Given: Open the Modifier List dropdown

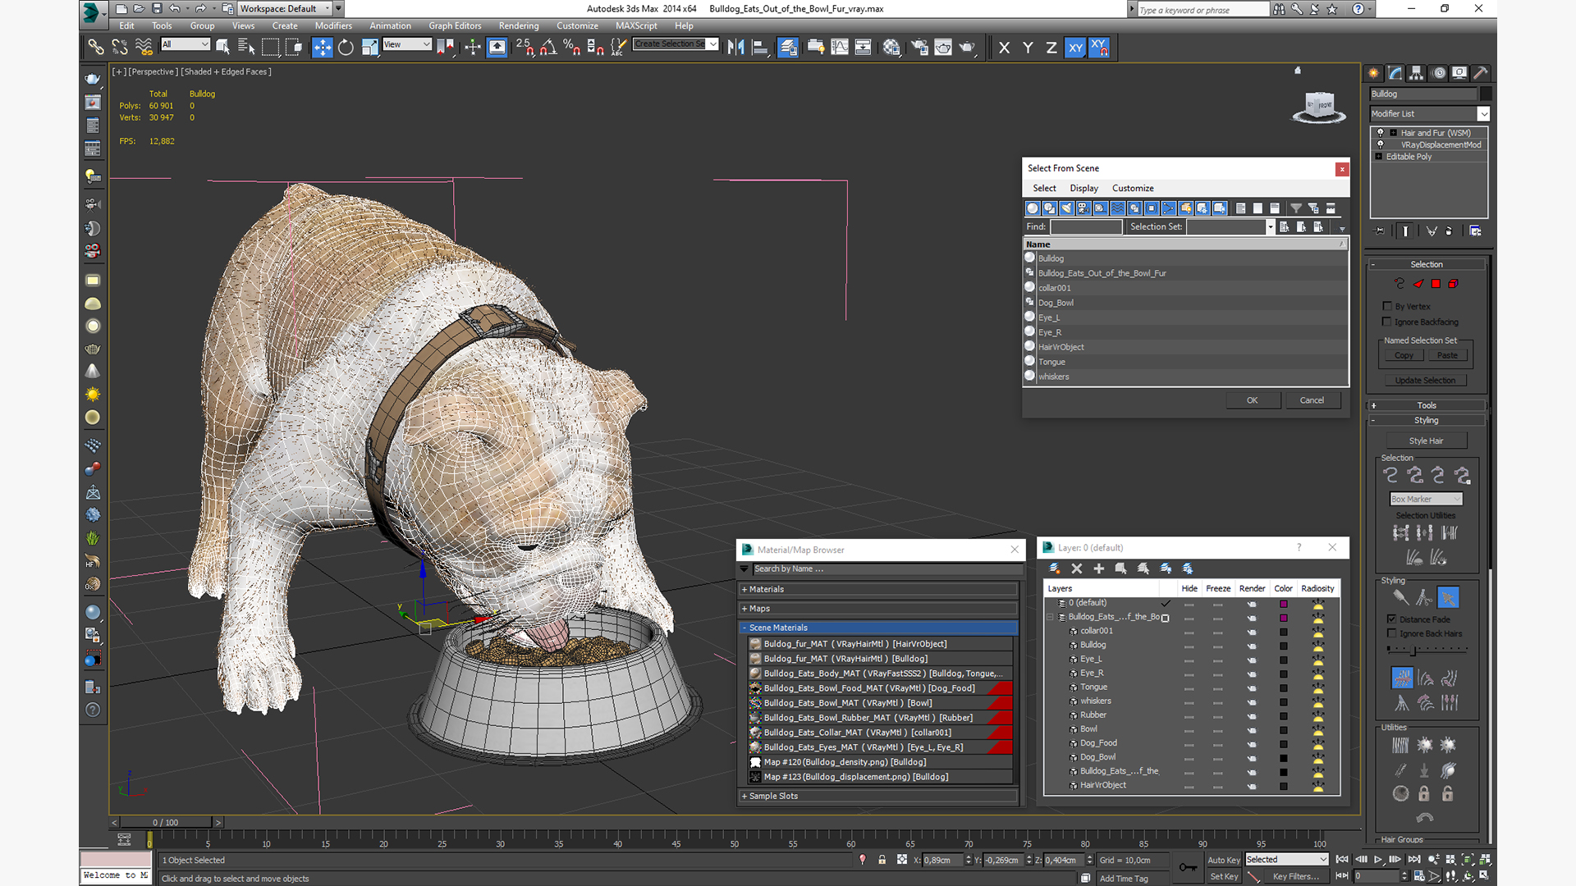Looking at the screenshot, I should click(1429, 114).
